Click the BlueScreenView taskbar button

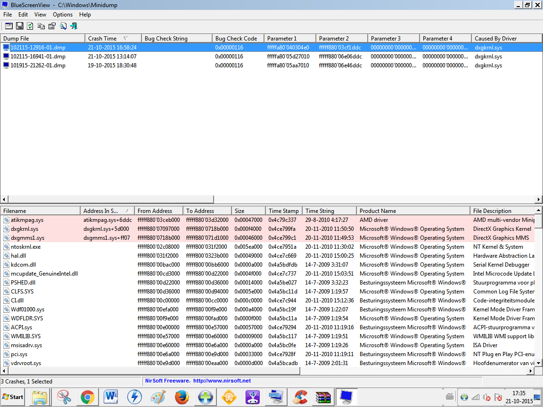click(346, 397)
